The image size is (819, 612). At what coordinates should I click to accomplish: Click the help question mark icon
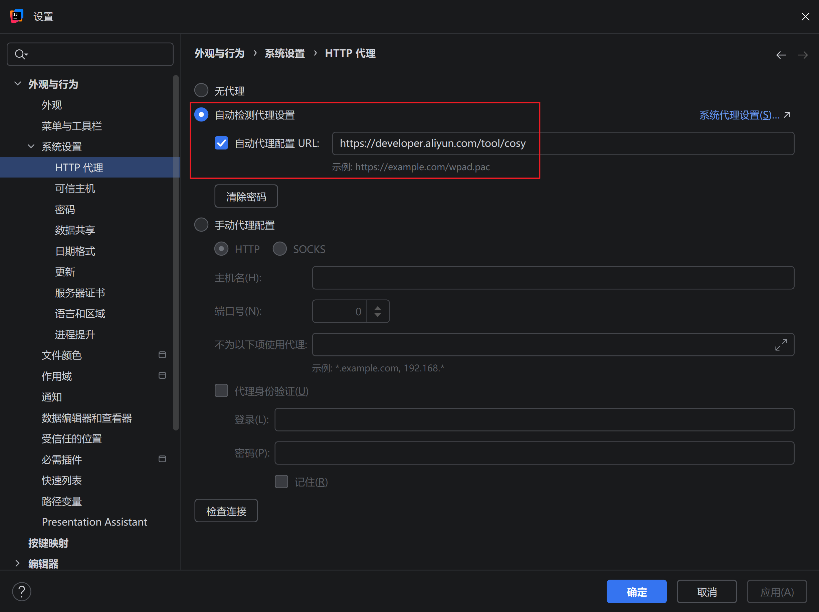(x=21, y=592)
